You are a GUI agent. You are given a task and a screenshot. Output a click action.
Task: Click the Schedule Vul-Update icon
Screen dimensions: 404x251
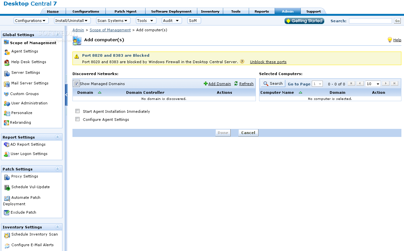[x=7, y=188]
